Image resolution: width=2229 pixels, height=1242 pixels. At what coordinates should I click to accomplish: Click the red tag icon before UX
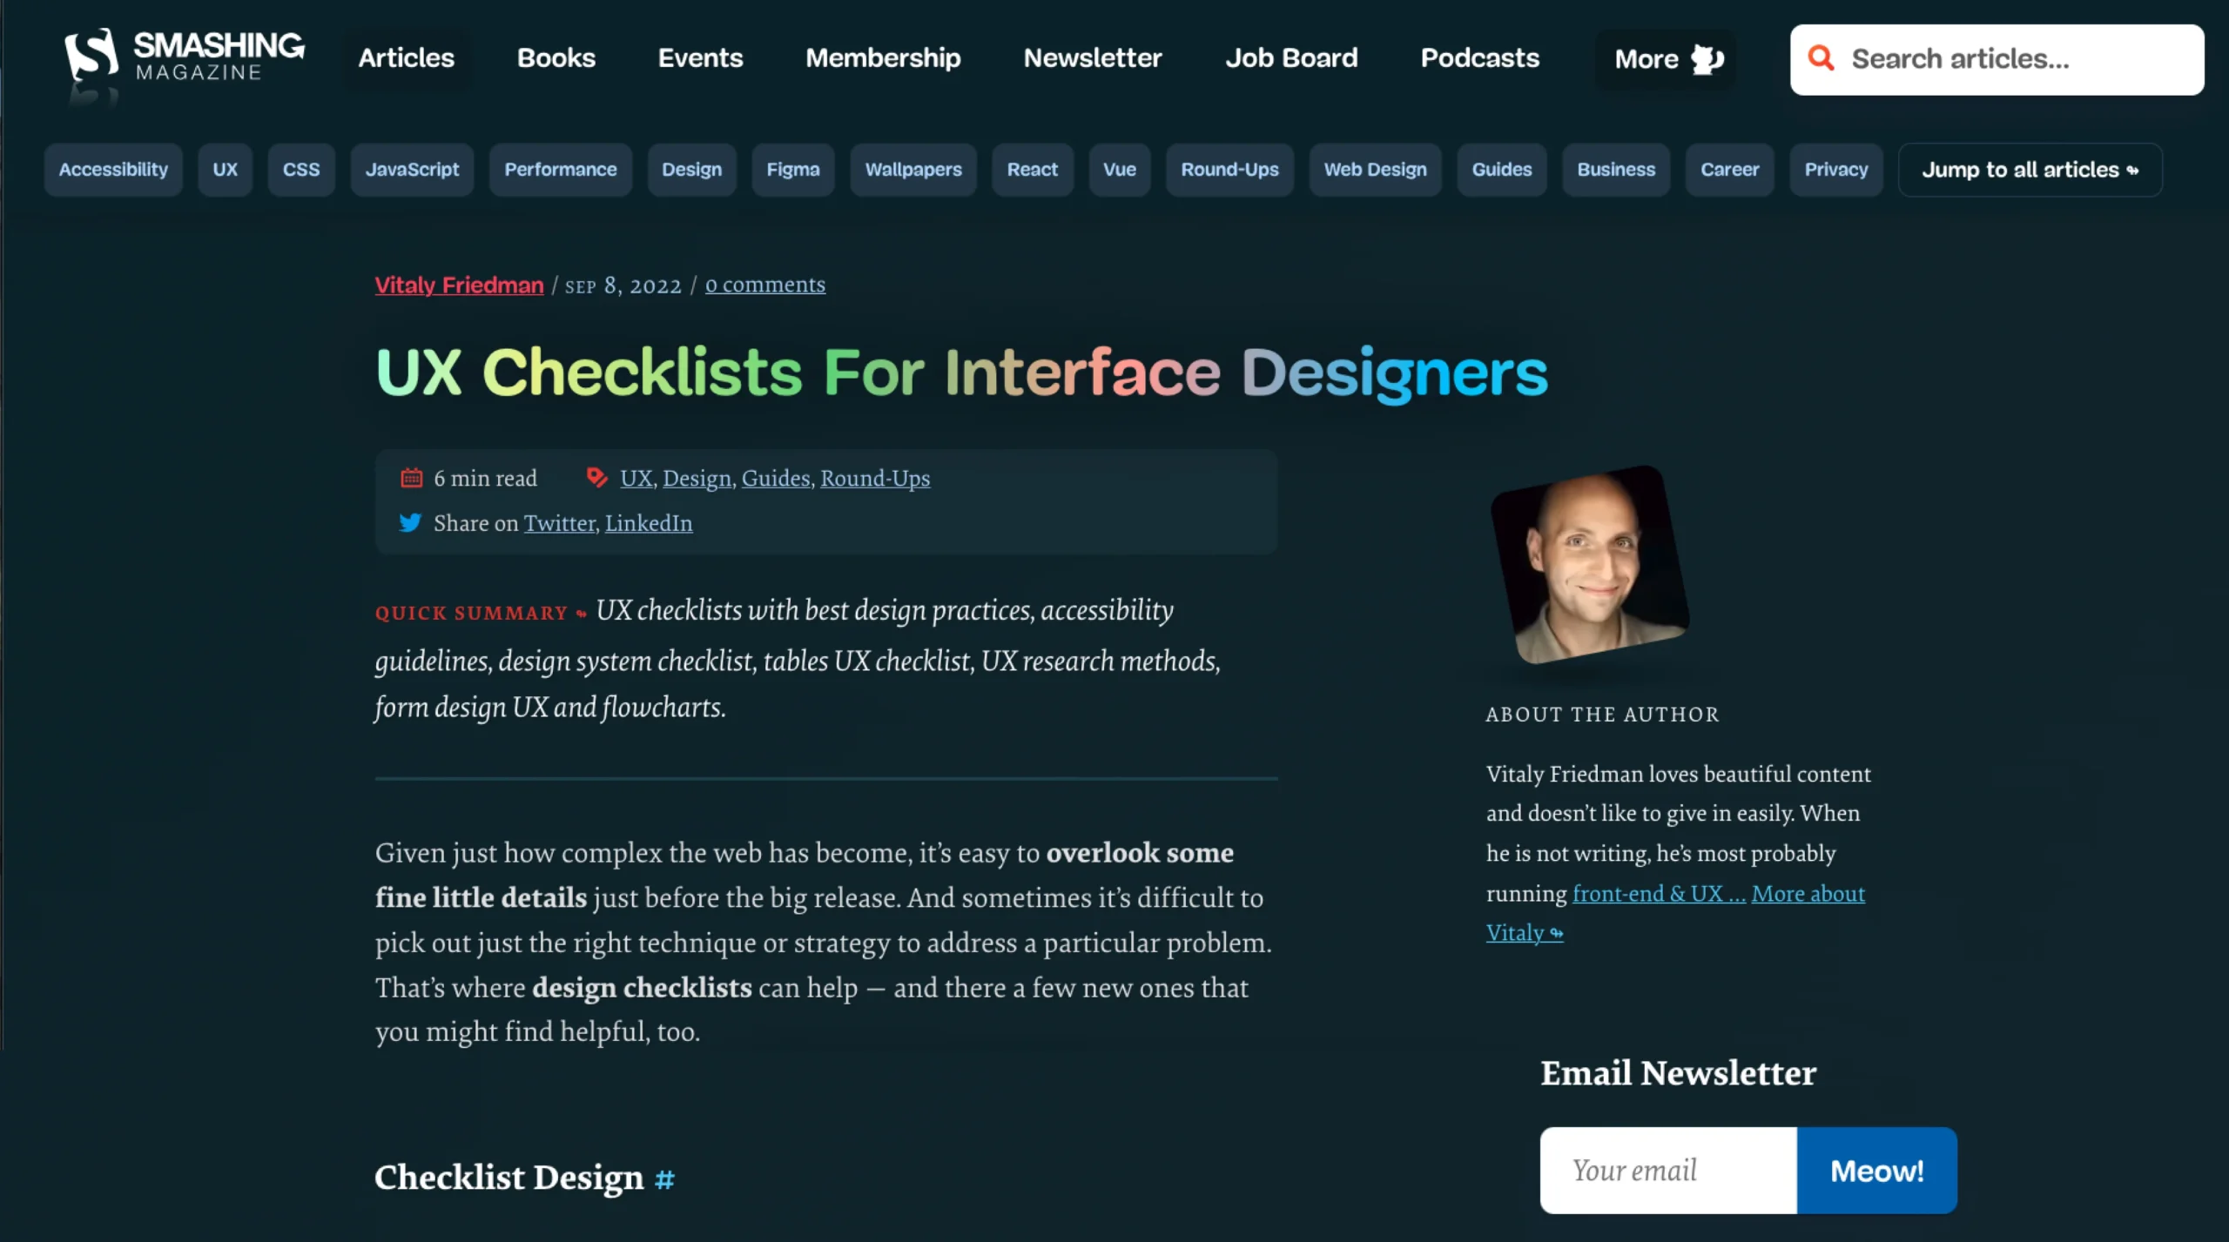pyautogui.click(x=596, y=477)
